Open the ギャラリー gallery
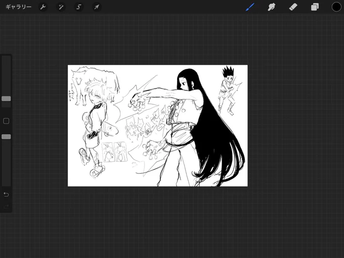The width and height of the screenshot is (344, 258). tap(18, 7)
